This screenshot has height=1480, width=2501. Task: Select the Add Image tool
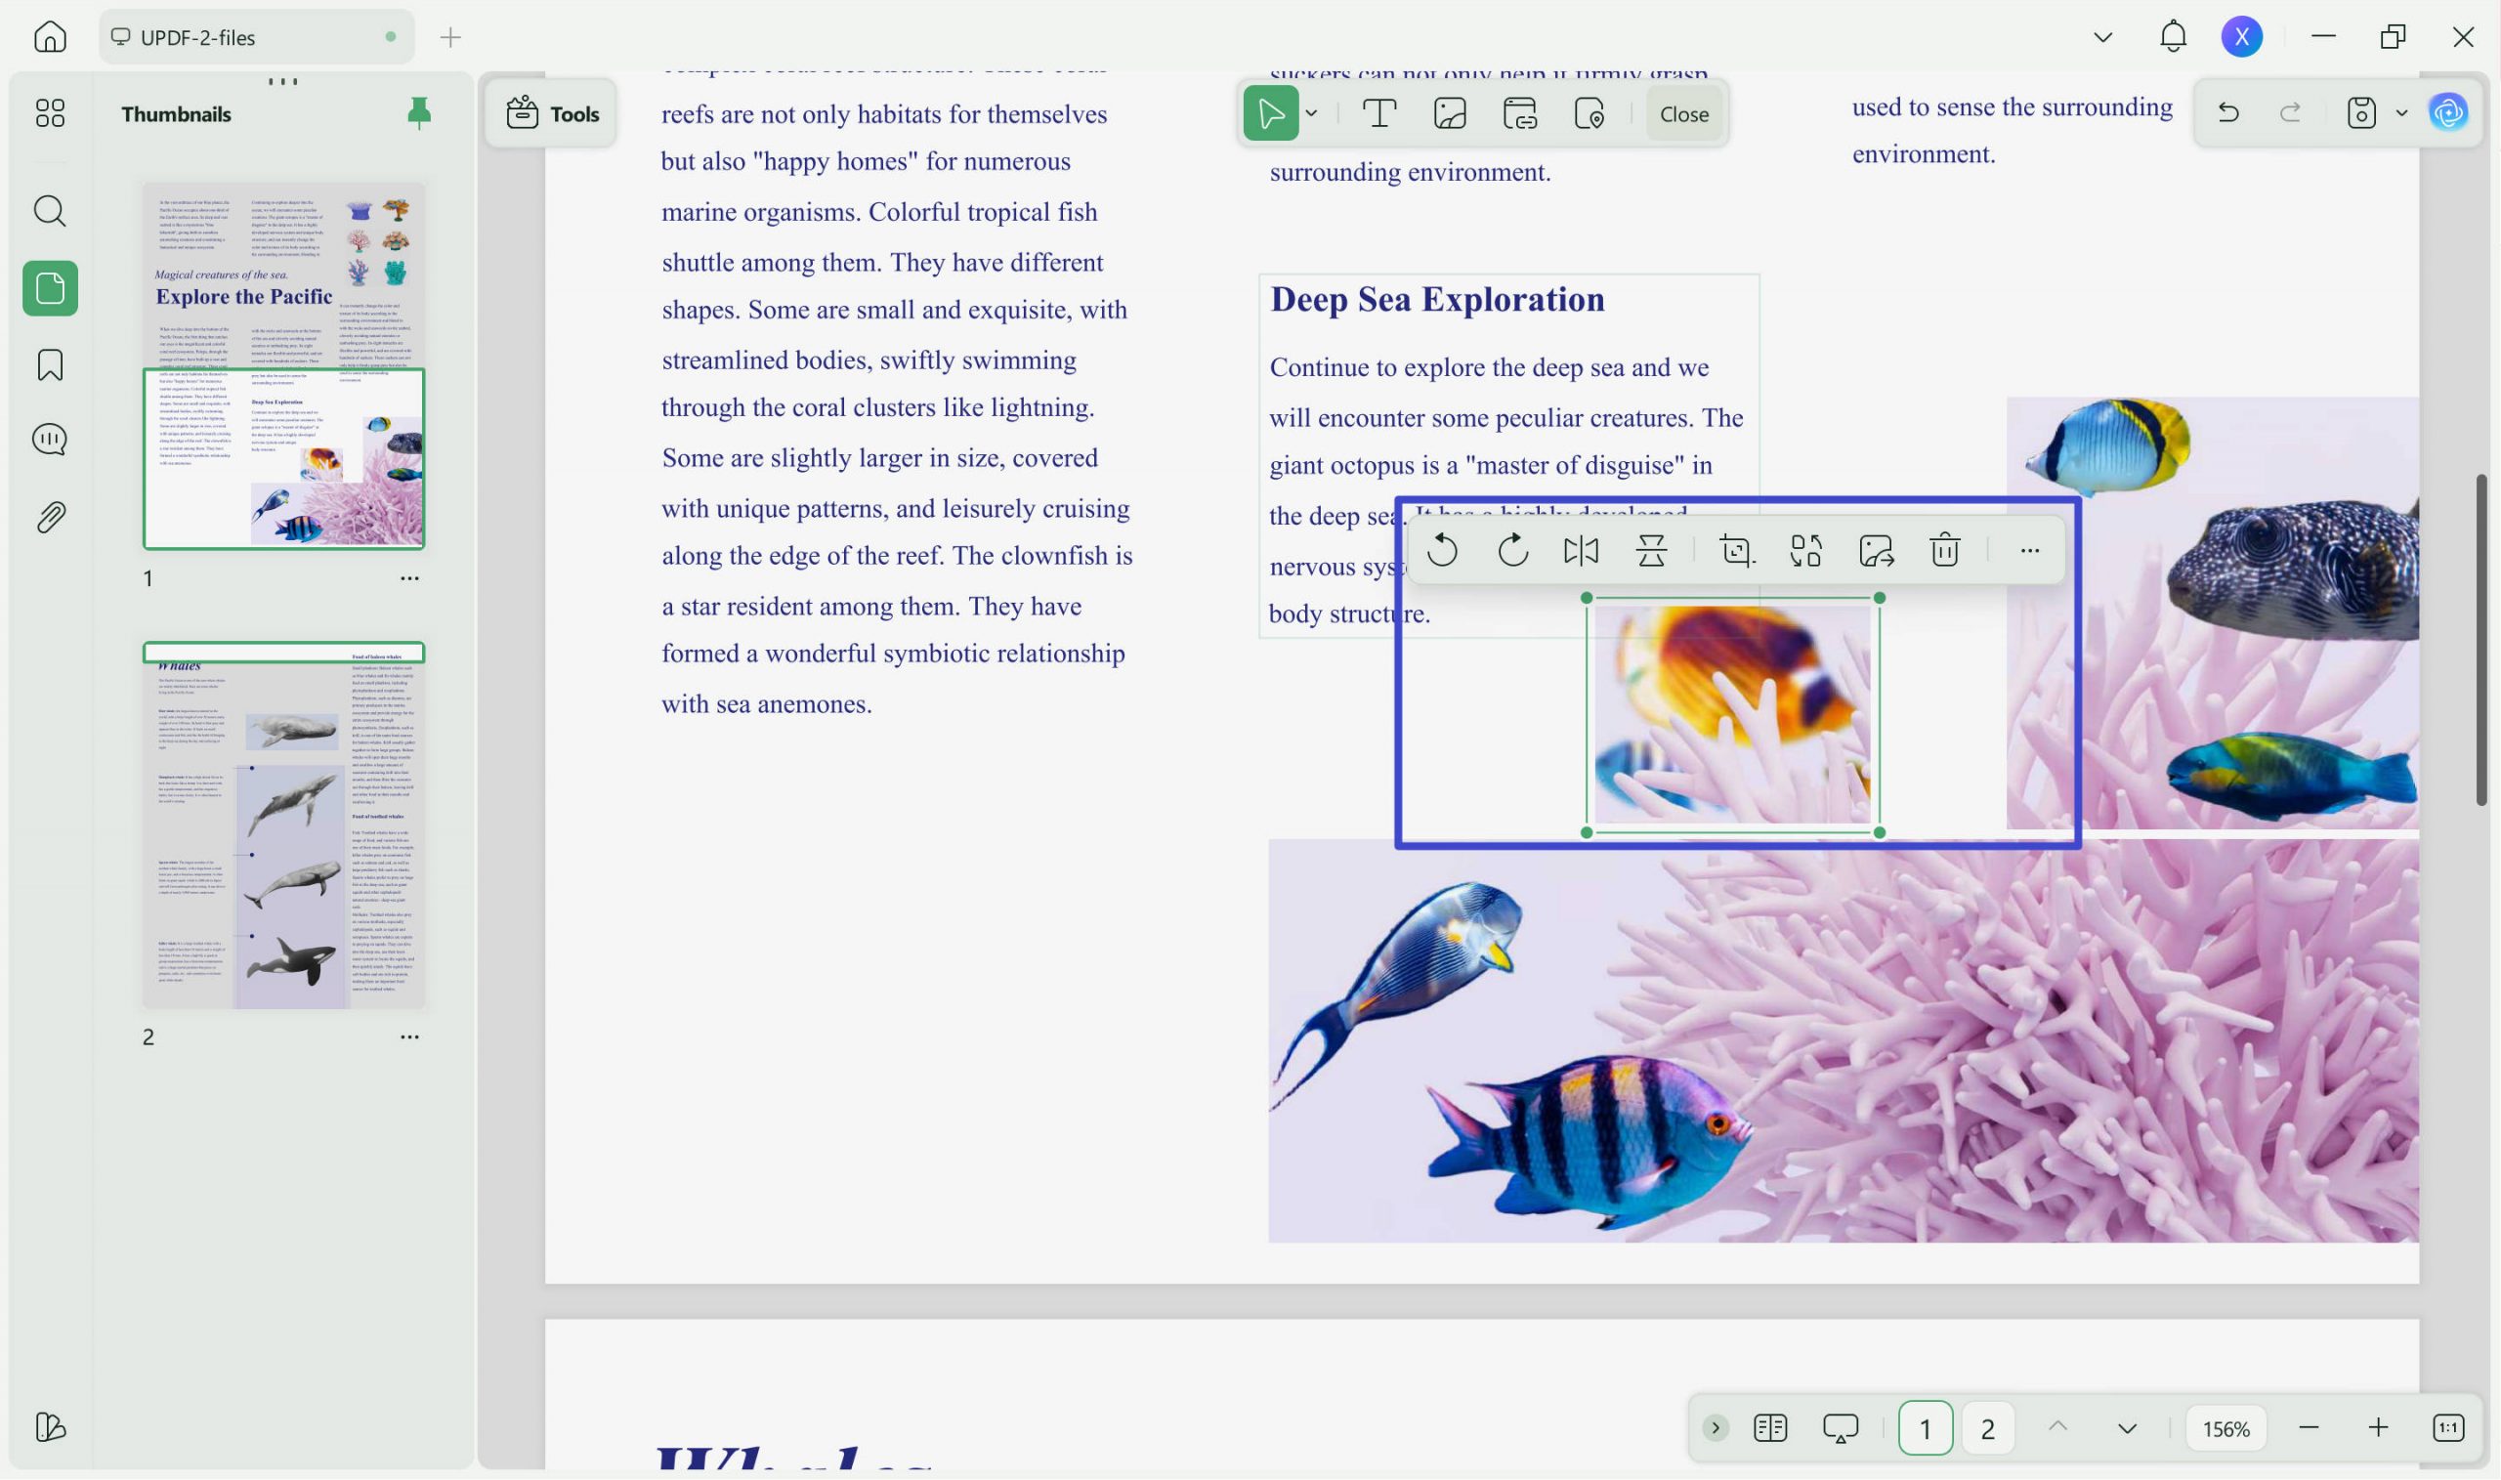click(1449, 113)
